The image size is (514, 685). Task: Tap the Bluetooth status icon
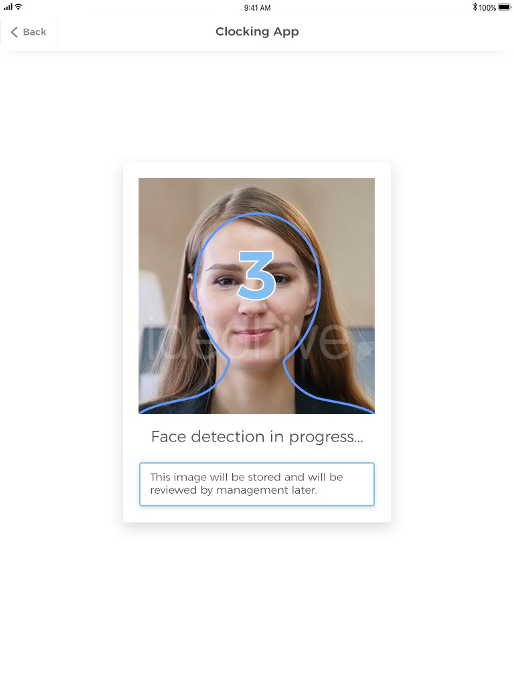(475, 7)
